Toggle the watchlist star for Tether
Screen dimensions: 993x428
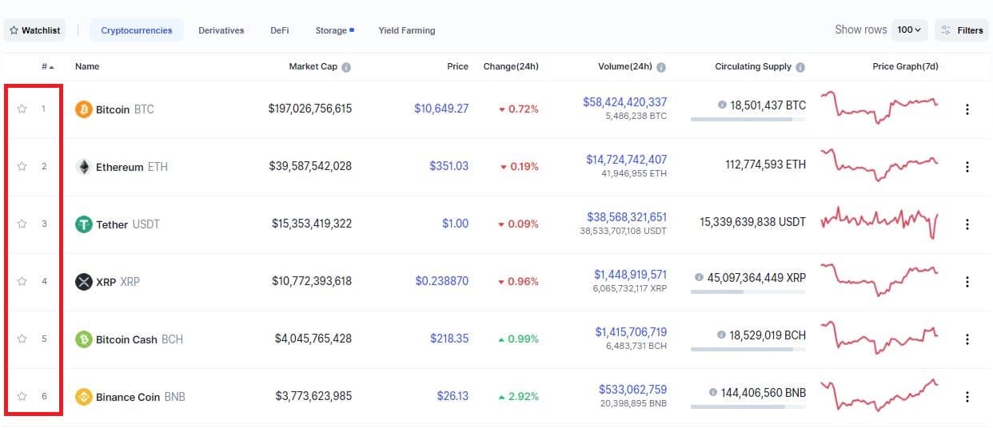(x=22, y=224)
